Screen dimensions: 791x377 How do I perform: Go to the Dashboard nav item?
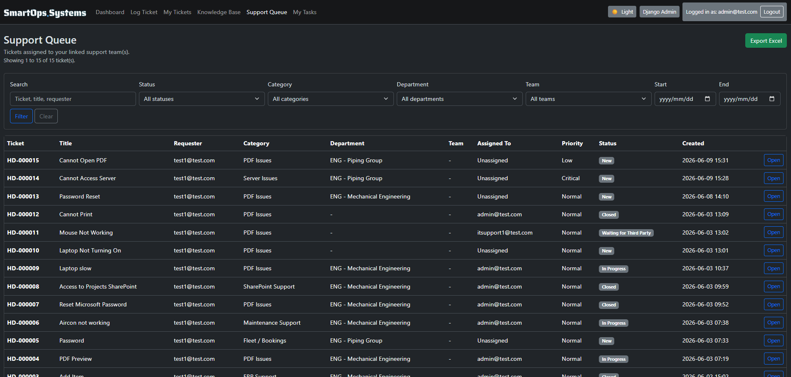pos(110,12)
